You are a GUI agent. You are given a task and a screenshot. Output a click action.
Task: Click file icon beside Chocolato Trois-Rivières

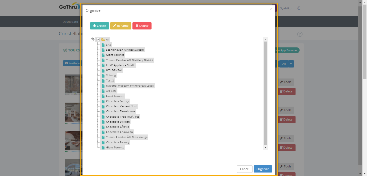(x=103, y=117)
